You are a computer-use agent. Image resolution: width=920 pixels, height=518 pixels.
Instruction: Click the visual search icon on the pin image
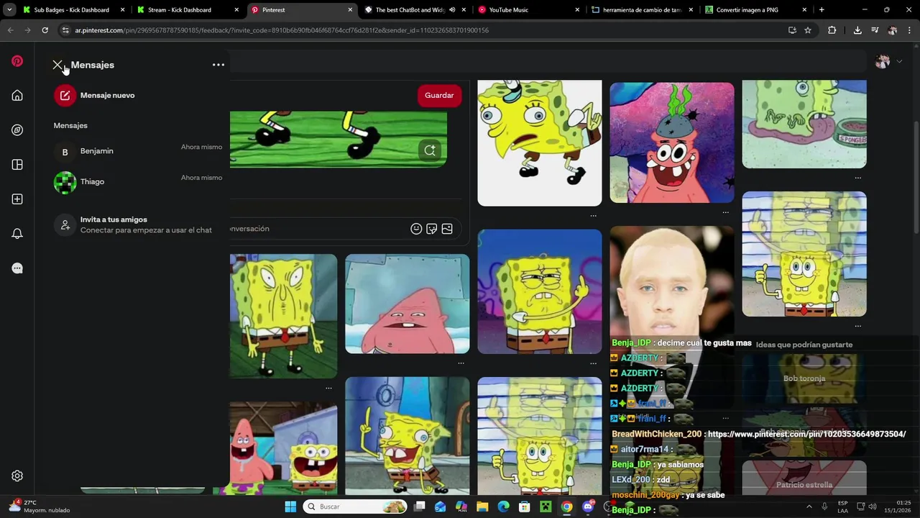tap(430, 150)
